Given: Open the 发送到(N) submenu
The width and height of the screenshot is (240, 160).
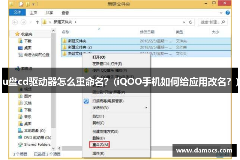Looking at the screenshot, I should click(100, 108).
